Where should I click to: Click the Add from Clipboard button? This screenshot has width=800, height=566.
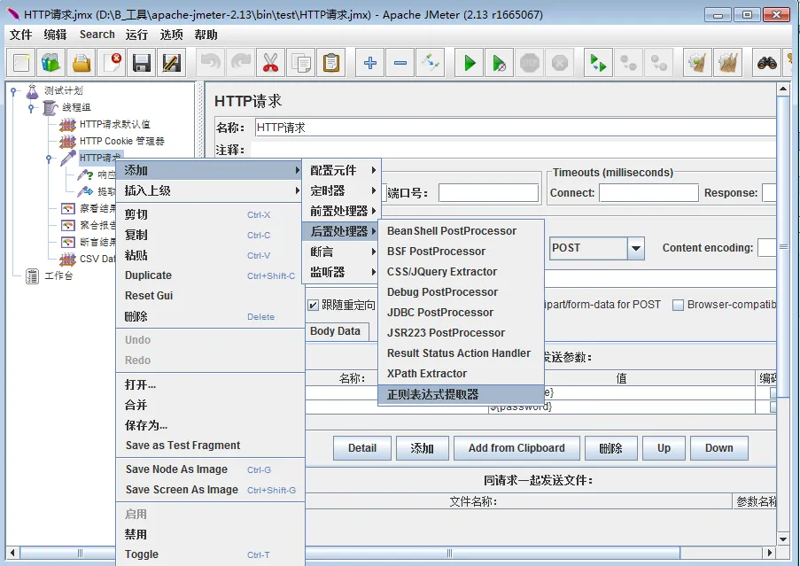(x=516, y=448)
